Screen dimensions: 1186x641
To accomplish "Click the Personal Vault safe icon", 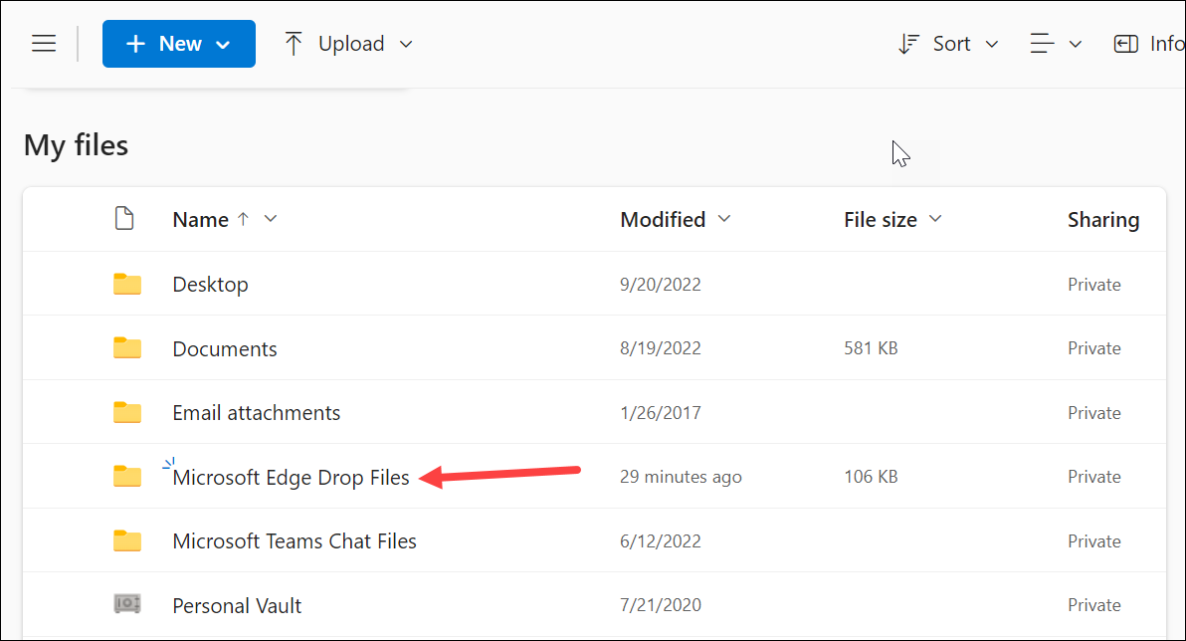I will 126,604.
